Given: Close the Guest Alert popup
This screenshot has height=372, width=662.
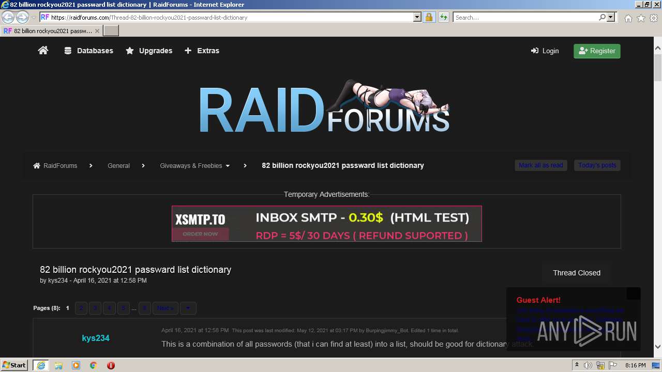Looking at the screenshot, I should (634, 293).
